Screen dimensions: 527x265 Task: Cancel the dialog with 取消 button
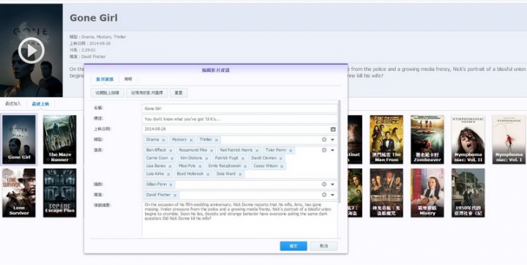coord(324,246)
